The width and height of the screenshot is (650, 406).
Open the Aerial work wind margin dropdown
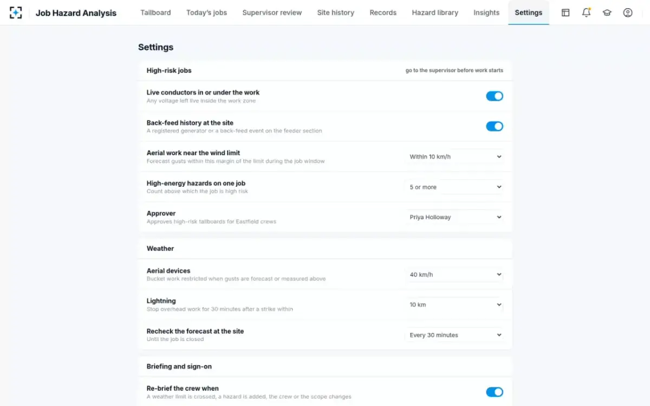coord(454,156)
